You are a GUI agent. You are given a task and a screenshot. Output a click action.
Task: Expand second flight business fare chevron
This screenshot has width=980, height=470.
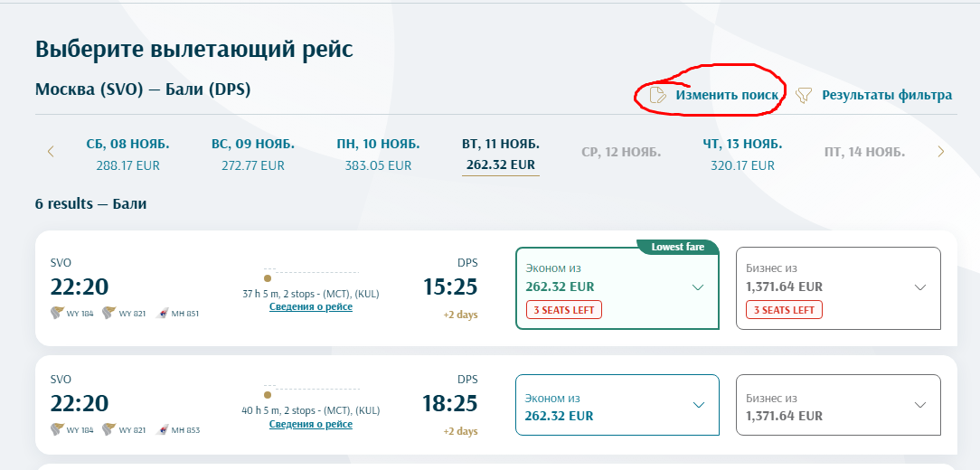point(920,405)
